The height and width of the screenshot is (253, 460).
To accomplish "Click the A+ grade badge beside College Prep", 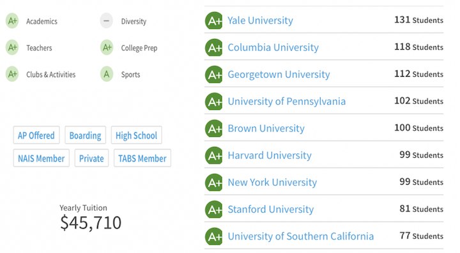I will (x=107, y=47).
